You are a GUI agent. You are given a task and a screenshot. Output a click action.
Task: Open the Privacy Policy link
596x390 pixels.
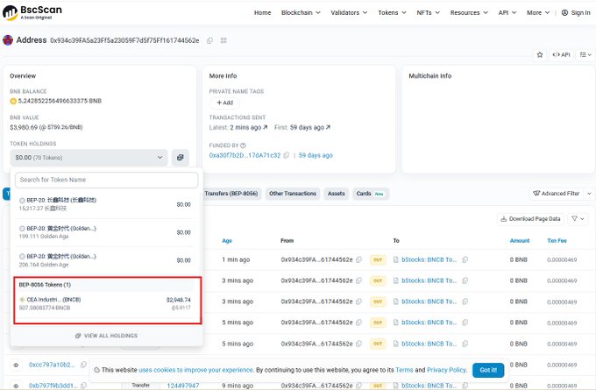click(446, 370)
